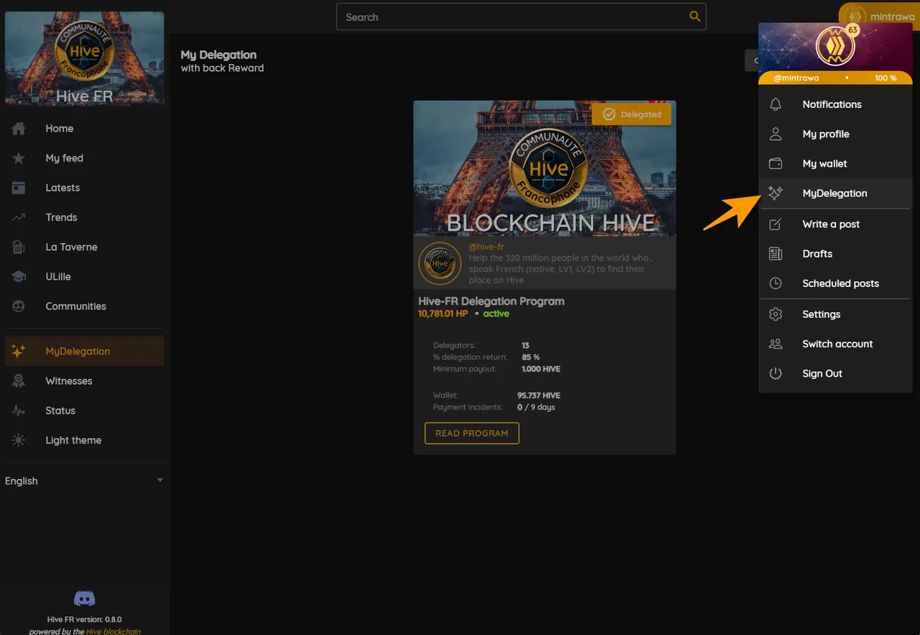Image resolution: width=920 pixels, height=635 pixels.
Task: Open the English language dropdown
Action: [85, 481]
